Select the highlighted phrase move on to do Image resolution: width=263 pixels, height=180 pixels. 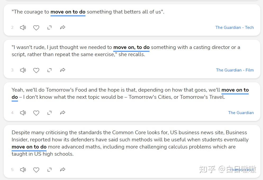68,12
